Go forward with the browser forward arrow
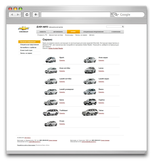Screen dimensions: 154x166 pyautogui.click(x=18, y=14)
